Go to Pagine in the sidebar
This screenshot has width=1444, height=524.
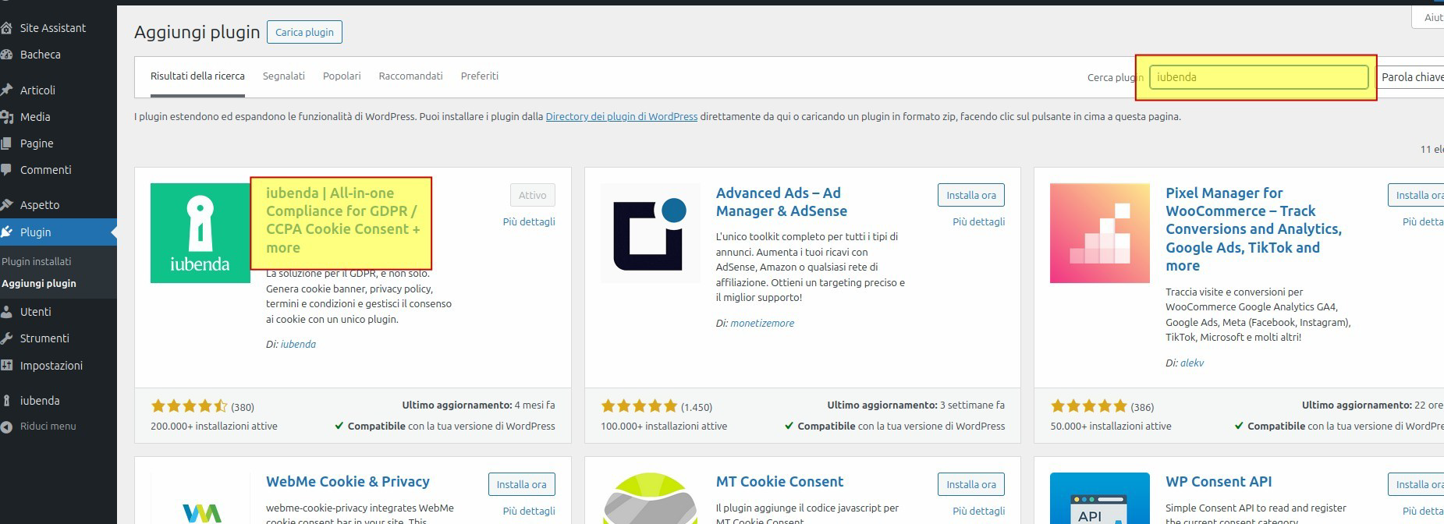click(37, 143)
